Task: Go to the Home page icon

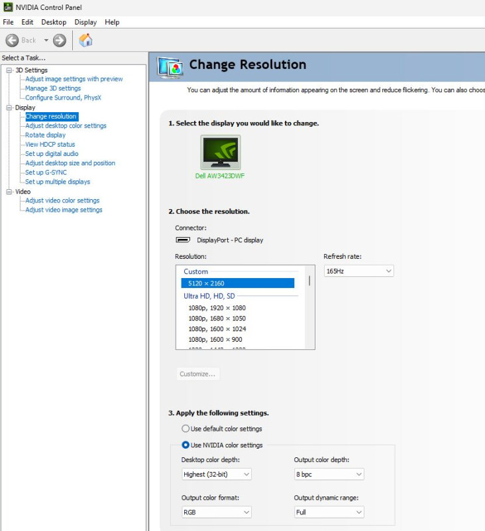Action: click(x=85, y=40)
